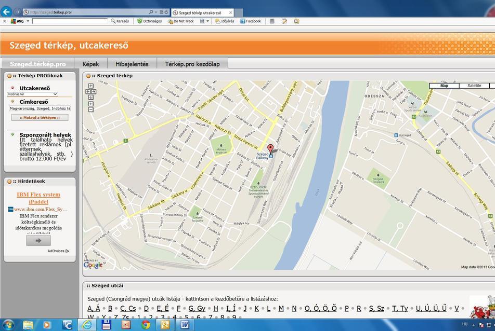The height and width of the screenshot is (331, 495).
Task: Go back with the browser back arrow
Action: point(6,12)
